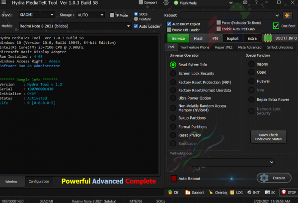The image size is (298, 203).
Task: Open the help question mark icon
Action: click(256, 2)
